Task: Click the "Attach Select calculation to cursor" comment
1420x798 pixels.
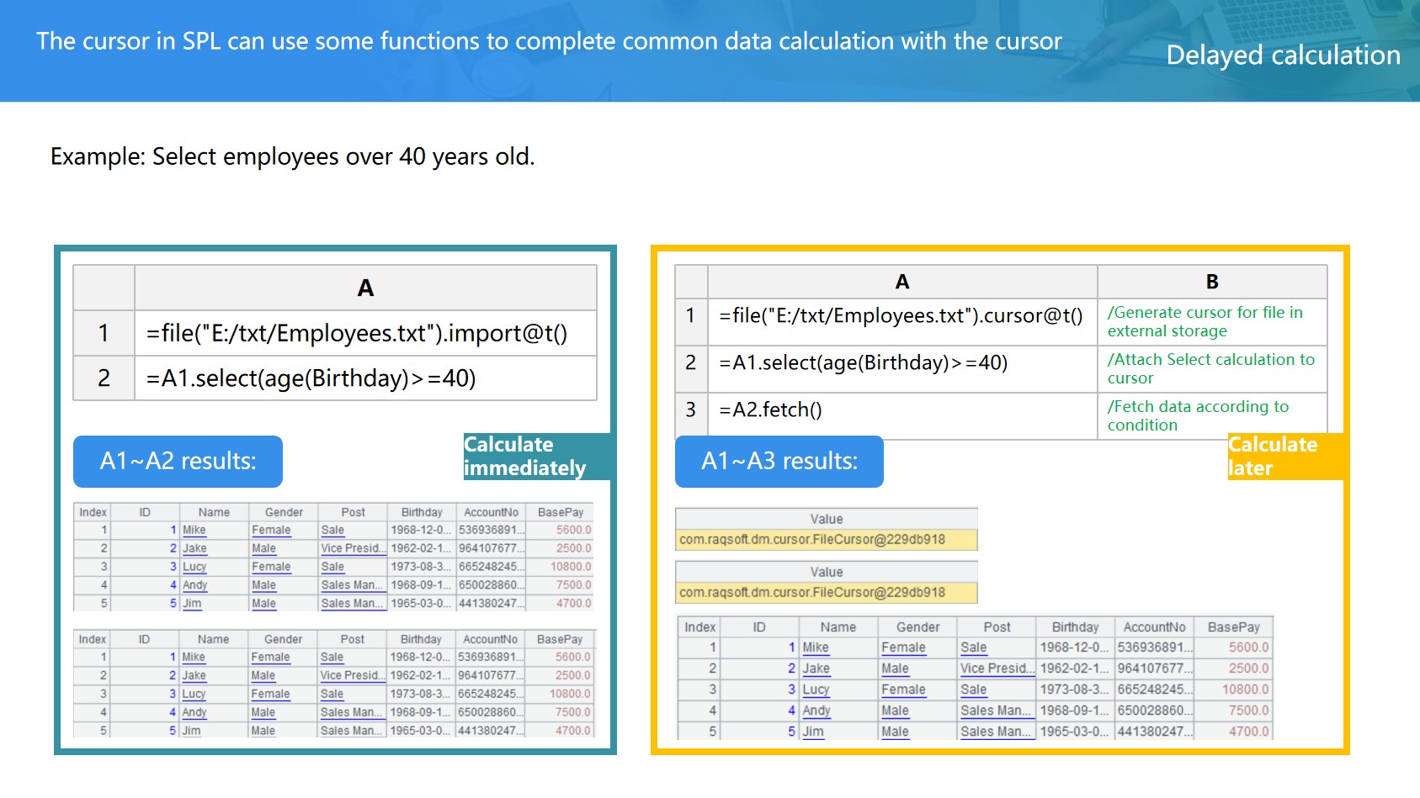Action: pyautogui.click(x=1211, y=369)
